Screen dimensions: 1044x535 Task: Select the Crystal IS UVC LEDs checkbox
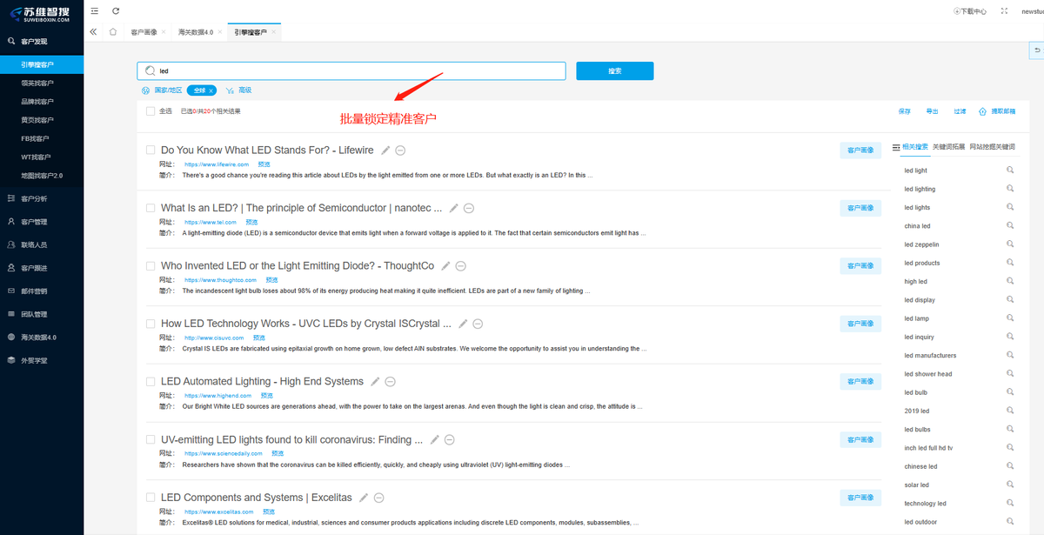[x=151, y=324]
